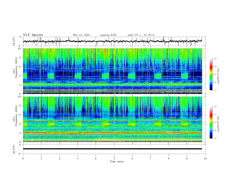Click the "-5" tick on ch.2 colorbar
This screenshot has width=231, height=178.
(x=215, y=122)
